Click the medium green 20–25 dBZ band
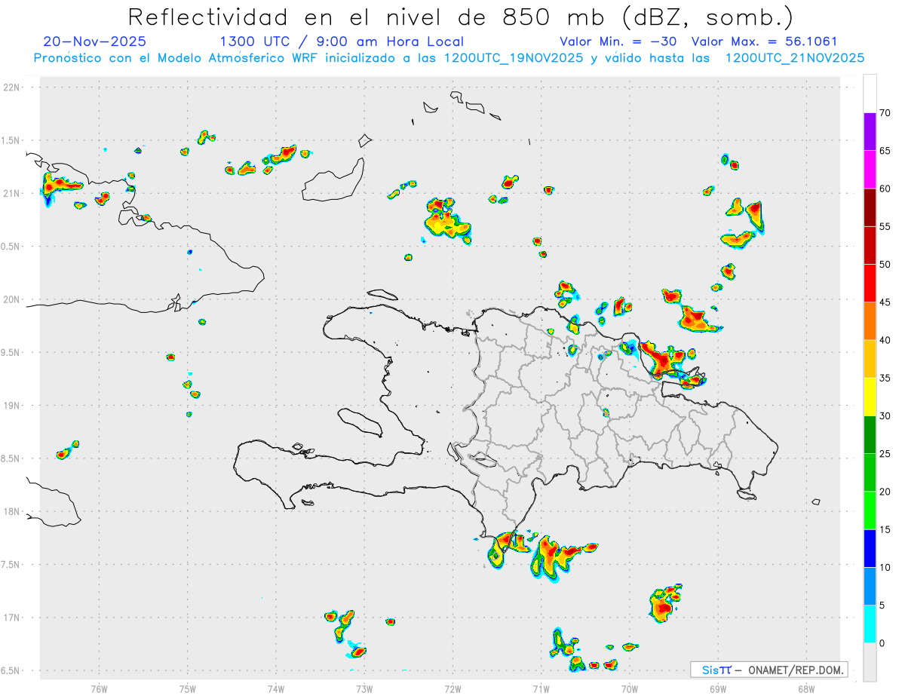905x699 pixels. 870,473
